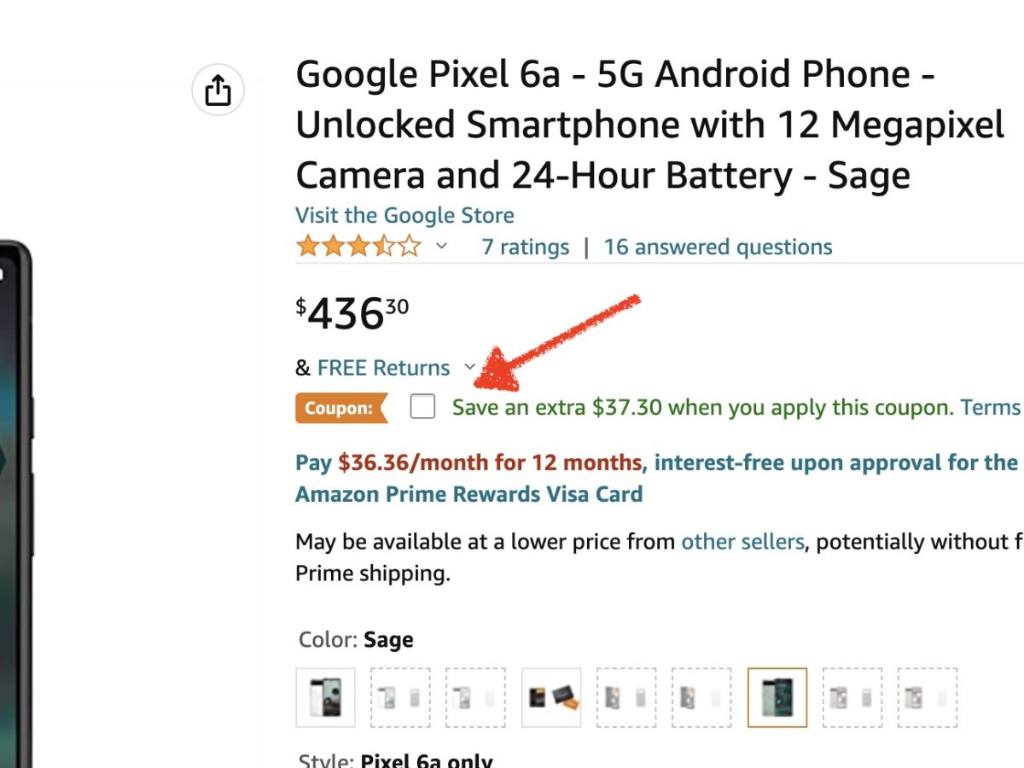The image size is (1024, 768).
Task: Open the 7 ratings link
Action: pos(525,247)
